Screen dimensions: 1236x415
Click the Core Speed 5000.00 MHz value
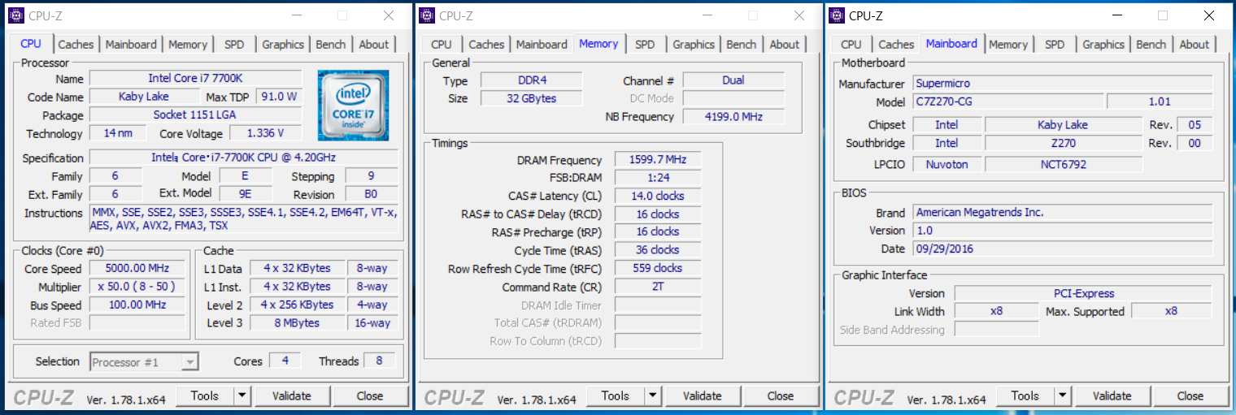(x=137, y=269)
